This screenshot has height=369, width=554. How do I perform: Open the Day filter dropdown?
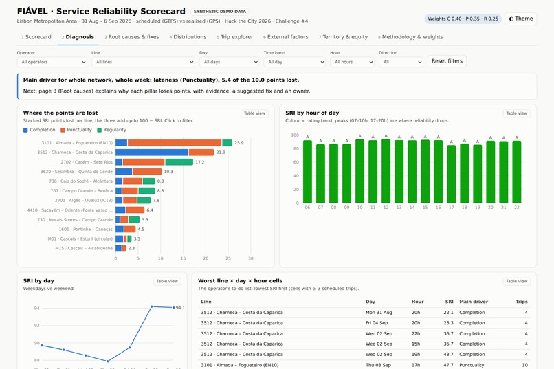click(229, 62)
